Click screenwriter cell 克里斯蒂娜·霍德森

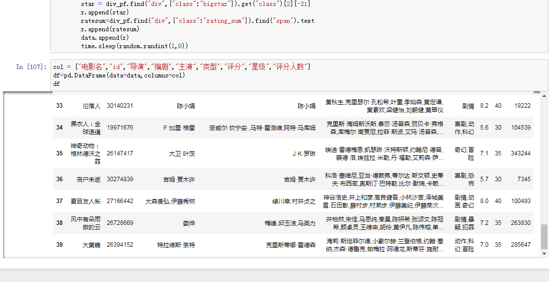pos(291,245)
